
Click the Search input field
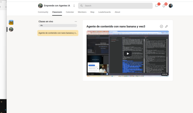115,6
